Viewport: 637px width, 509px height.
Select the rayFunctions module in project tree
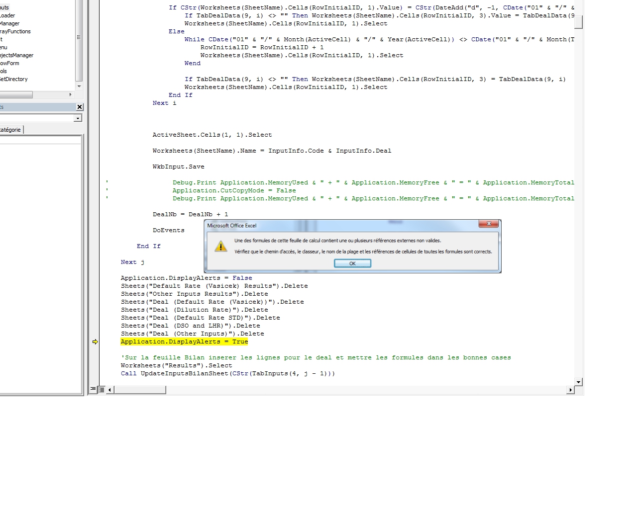click(x=15, y=31)
